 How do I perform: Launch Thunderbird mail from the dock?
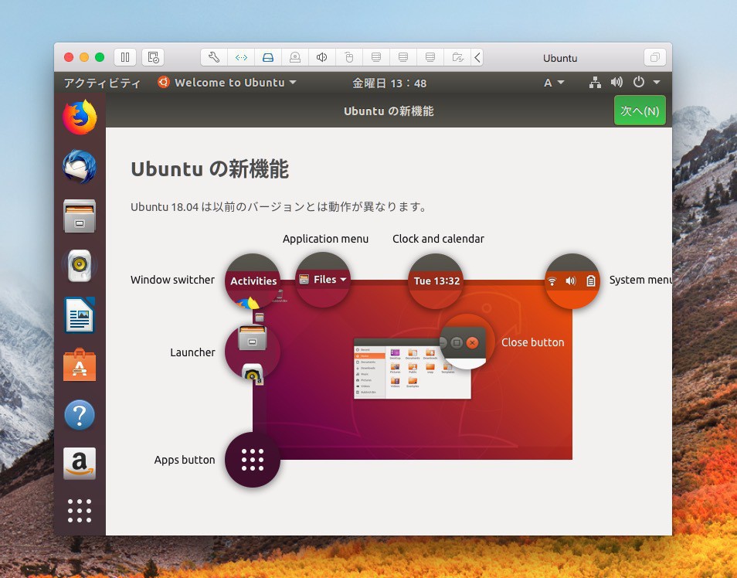(x=80, y=167)
